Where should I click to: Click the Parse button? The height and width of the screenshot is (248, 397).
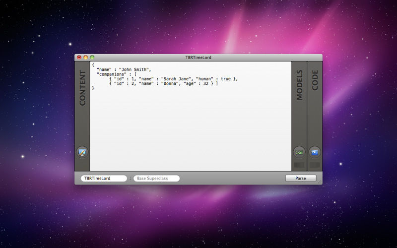(301, 178)
